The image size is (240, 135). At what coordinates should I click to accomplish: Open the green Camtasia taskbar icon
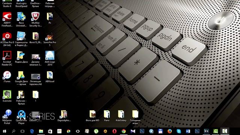[216, 131]
